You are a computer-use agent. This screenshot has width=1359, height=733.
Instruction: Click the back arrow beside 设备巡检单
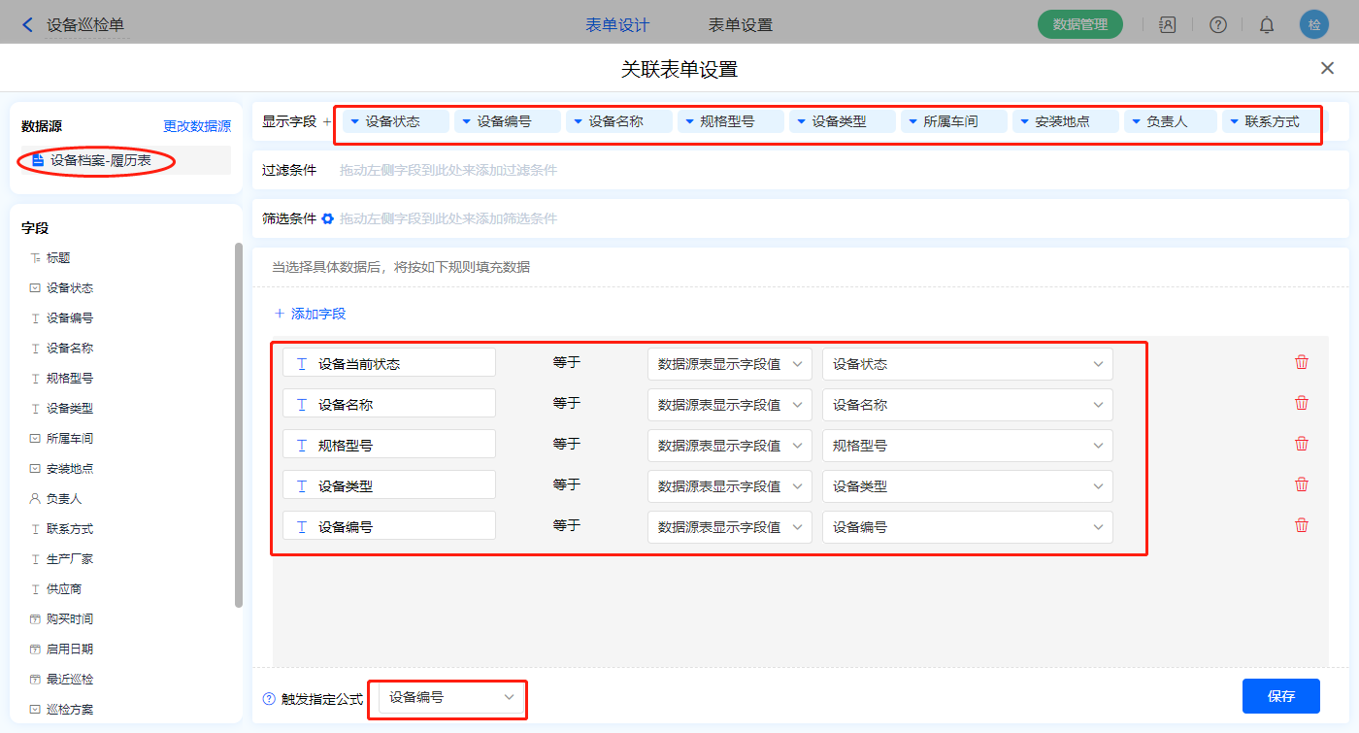coord(27,25)
